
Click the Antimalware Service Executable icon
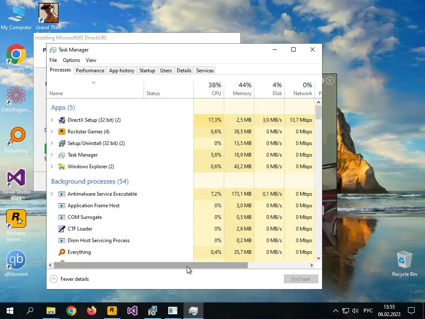point(62,194)
